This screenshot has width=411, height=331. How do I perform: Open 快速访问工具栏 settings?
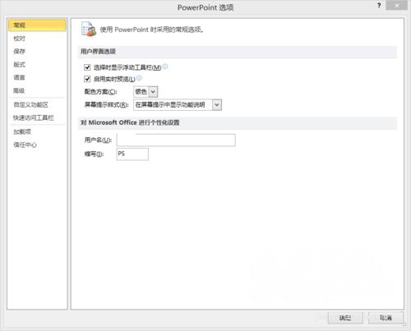click(34, 117)
